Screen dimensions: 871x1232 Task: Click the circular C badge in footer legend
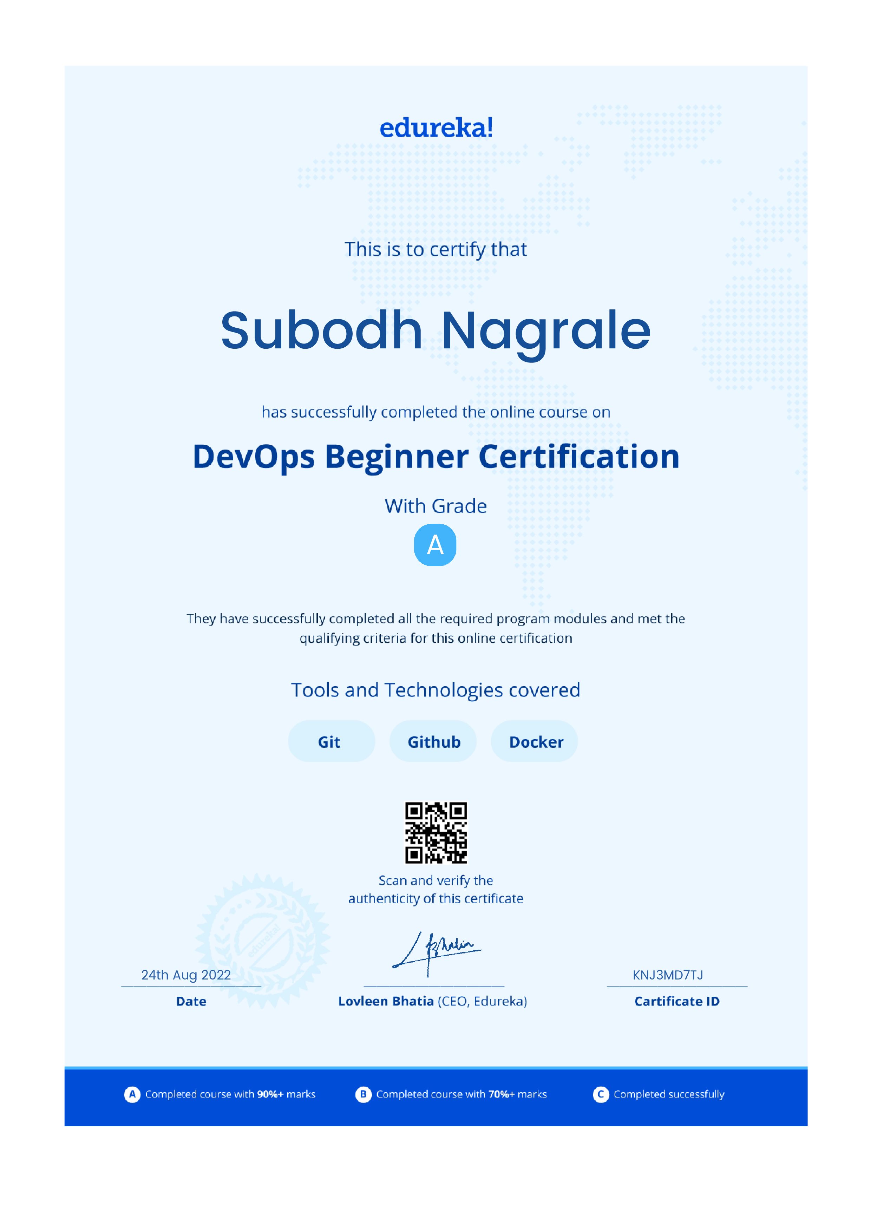tap(601, 1094)
